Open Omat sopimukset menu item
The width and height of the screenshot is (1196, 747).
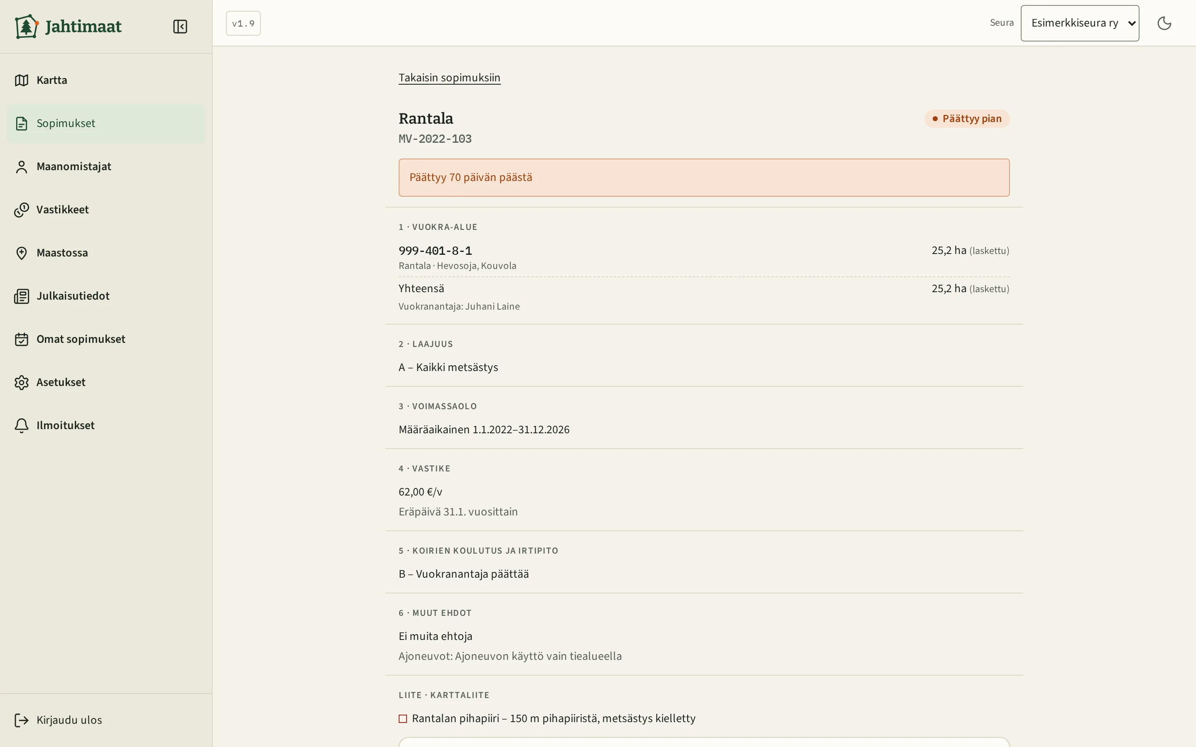click(106, 339)
